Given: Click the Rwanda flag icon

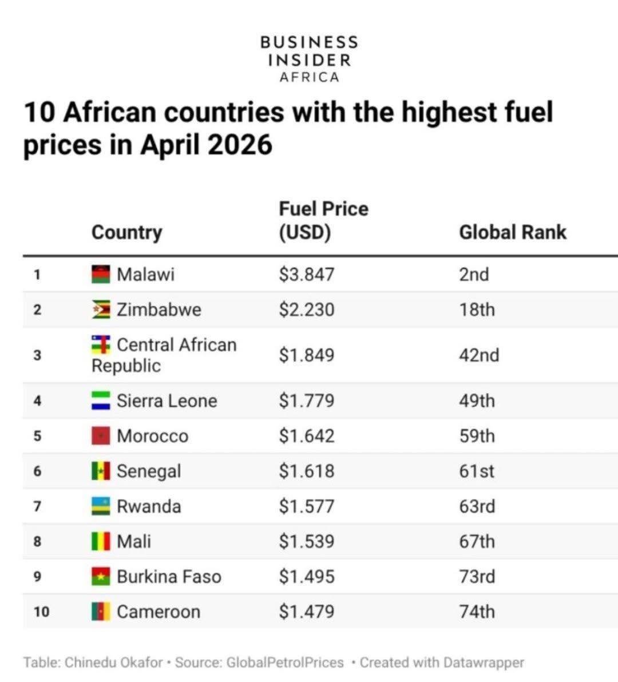Looking at the screenshot, I should pos(101,507).
